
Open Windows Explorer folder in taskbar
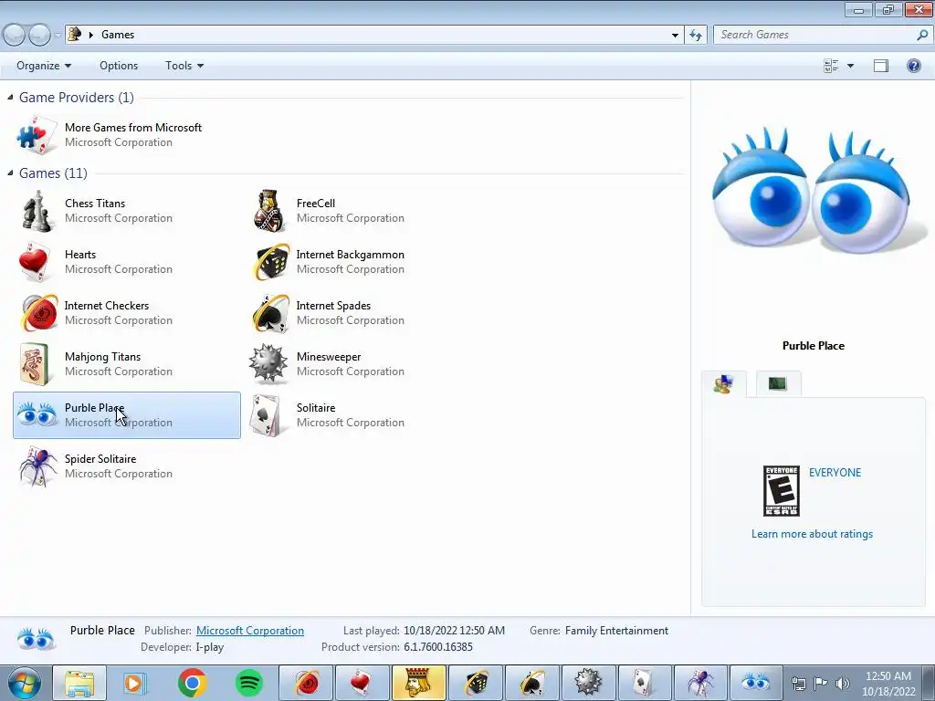tap(79, 683)
